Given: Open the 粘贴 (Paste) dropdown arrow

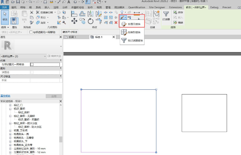Looking at the screenshot, I should (x=24, y=22).
